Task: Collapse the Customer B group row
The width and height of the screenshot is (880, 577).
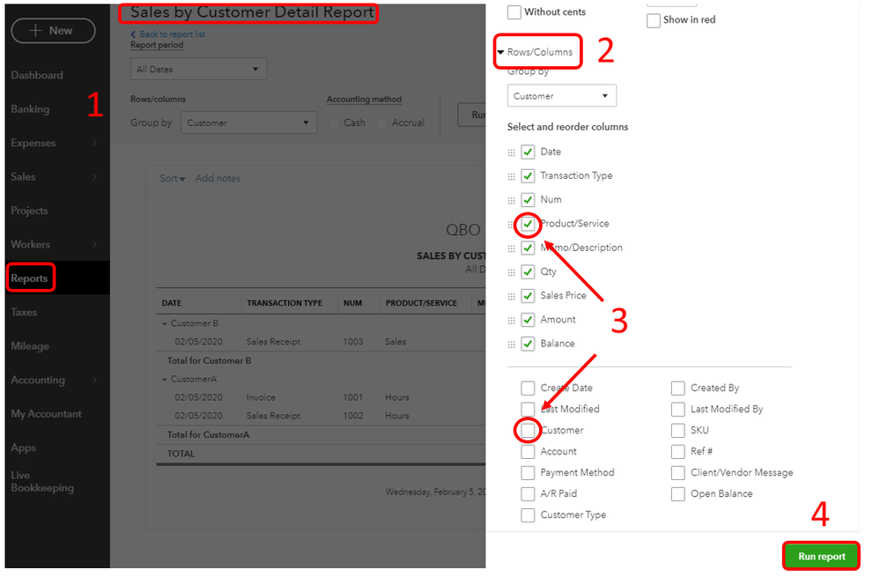Action: click(x=165, y=324)
